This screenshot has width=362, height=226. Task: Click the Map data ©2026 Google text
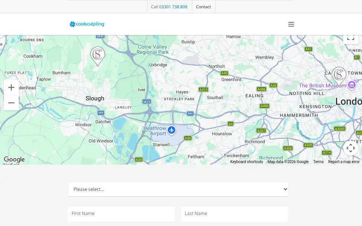click(x=288, y=162)
